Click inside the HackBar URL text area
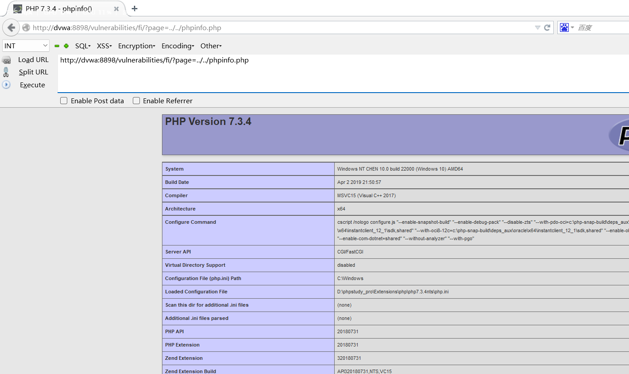This screenshot has height=374, width=629. (343, 74)
